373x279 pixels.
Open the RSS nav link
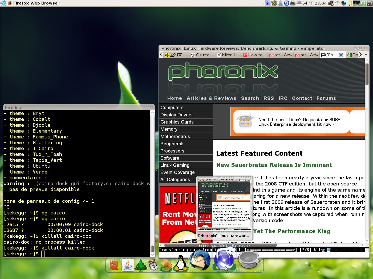pyautogui.click(x=269, y=98)
